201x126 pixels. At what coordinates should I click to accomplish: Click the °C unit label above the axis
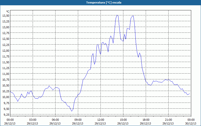pos(8,12)
